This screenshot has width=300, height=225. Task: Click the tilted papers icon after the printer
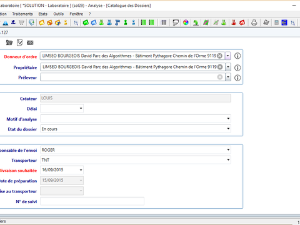pos(266,22)
